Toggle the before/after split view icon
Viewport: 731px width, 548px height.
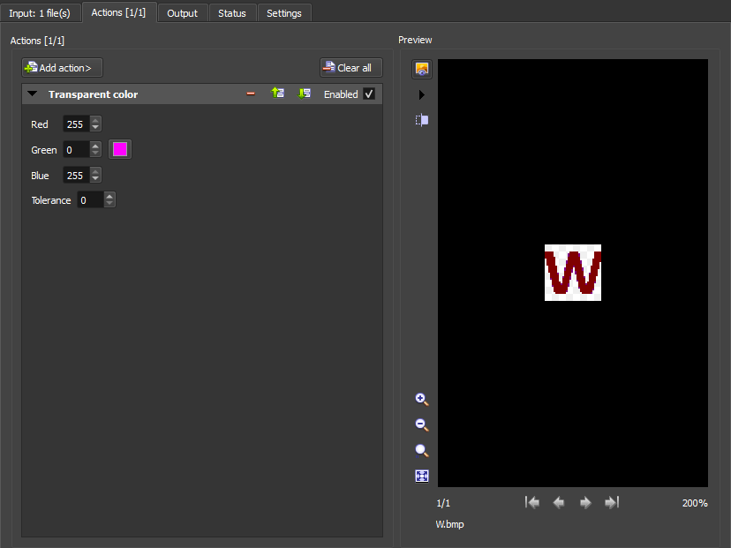(422, 120)
